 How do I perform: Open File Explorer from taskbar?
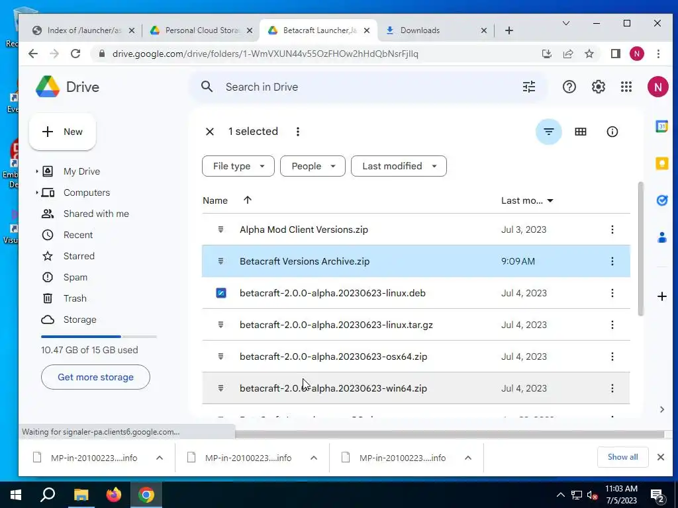click(81, 495)
